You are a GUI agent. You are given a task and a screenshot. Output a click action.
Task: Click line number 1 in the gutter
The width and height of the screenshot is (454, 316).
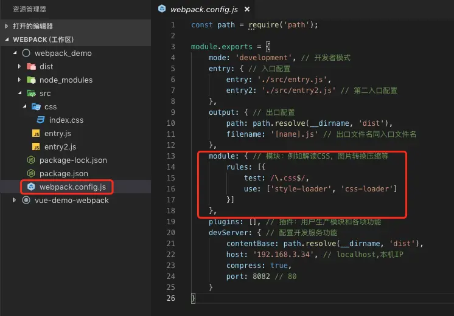173,25
